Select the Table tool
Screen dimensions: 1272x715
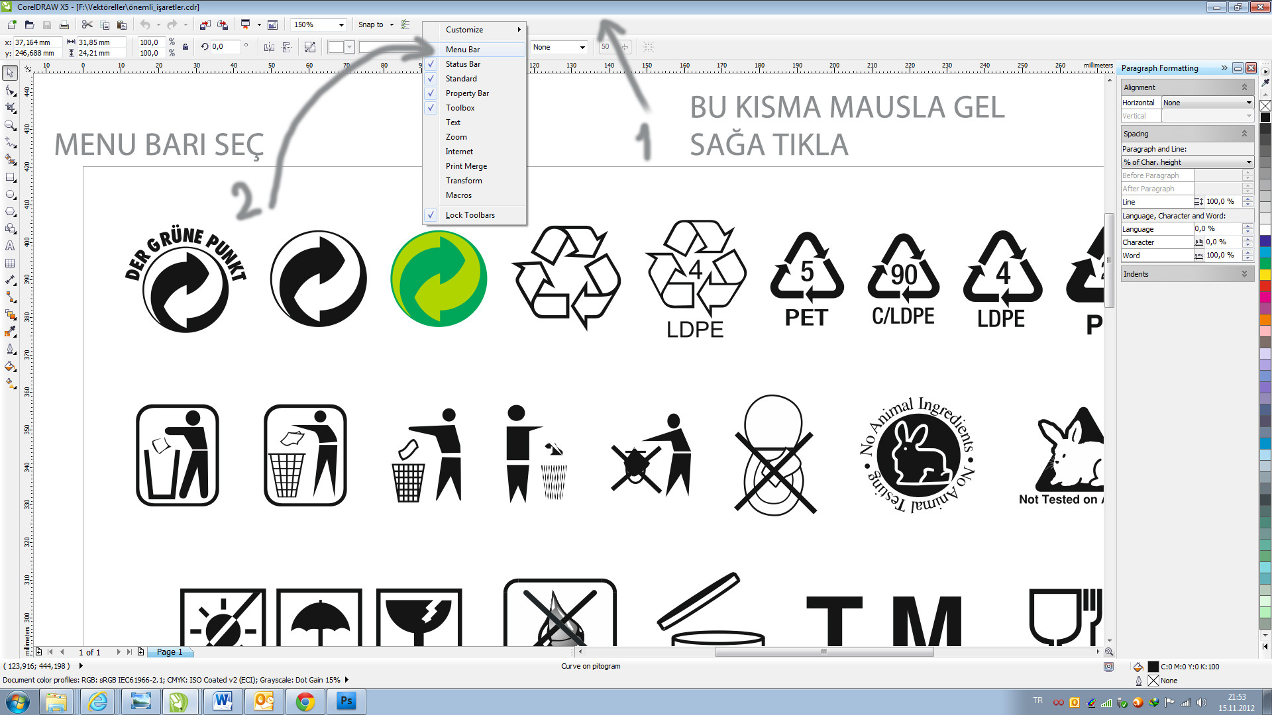click(11, 263)
